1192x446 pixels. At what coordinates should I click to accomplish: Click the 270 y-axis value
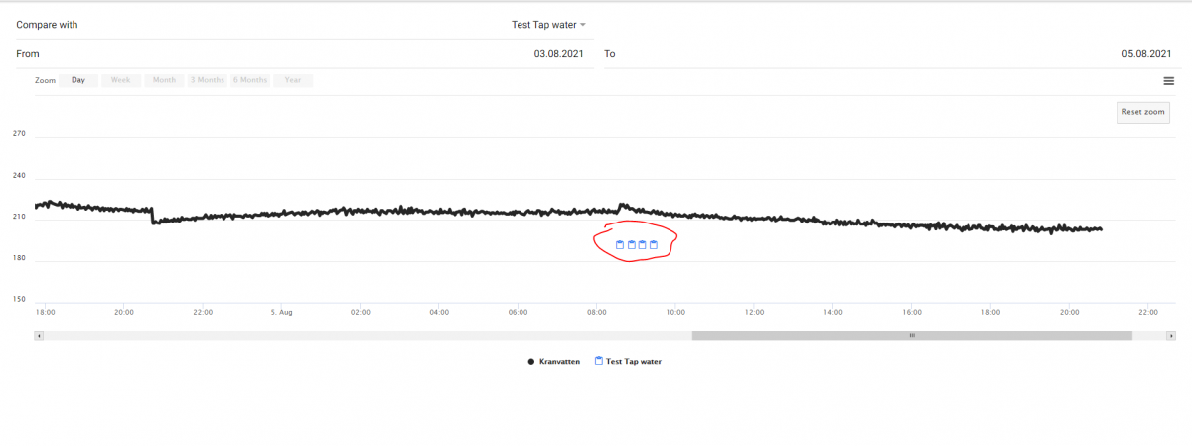(19, 133)
